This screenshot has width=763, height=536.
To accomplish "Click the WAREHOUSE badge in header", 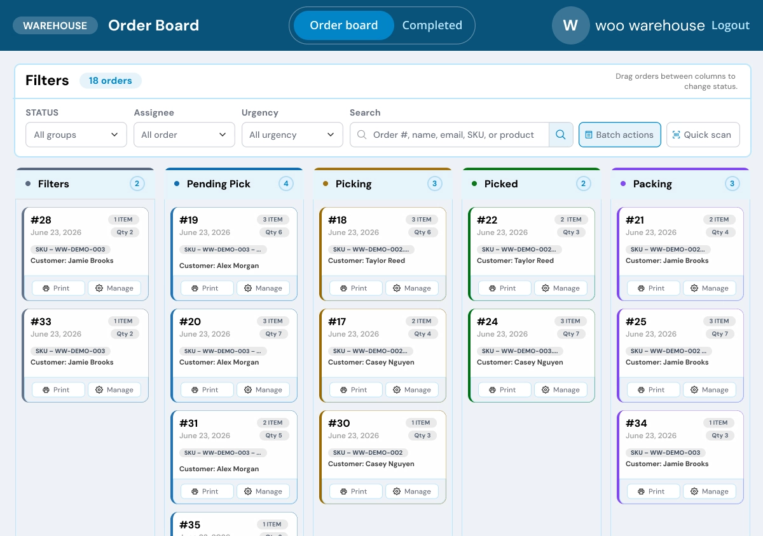I will (x=55, y=25).
